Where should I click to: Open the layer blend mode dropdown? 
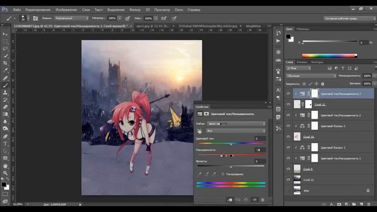[311, 76]
